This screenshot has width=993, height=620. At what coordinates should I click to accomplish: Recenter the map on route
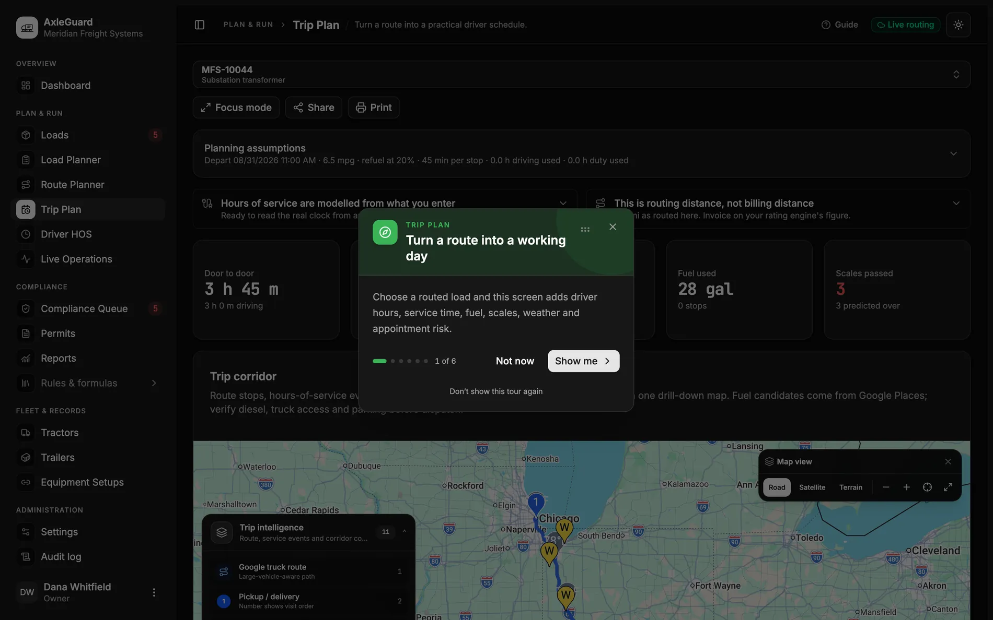(x=927, y=487)
